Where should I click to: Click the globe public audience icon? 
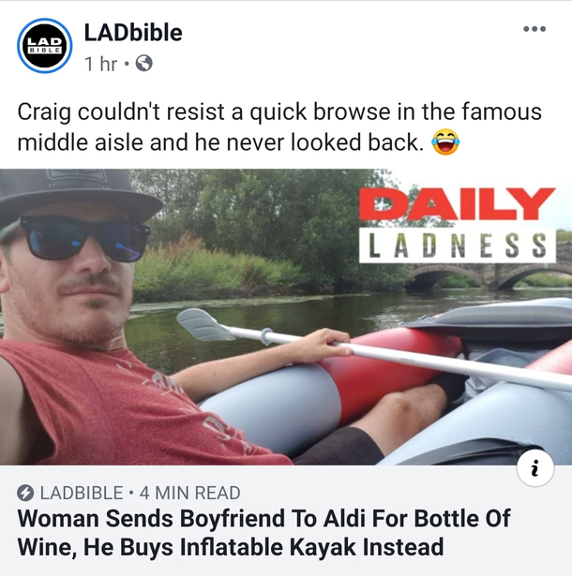(x=144, y=63)
